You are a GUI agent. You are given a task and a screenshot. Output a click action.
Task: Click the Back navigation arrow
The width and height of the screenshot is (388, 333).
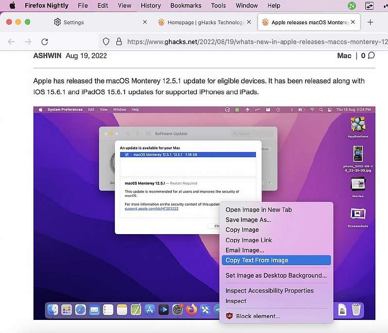12,42
